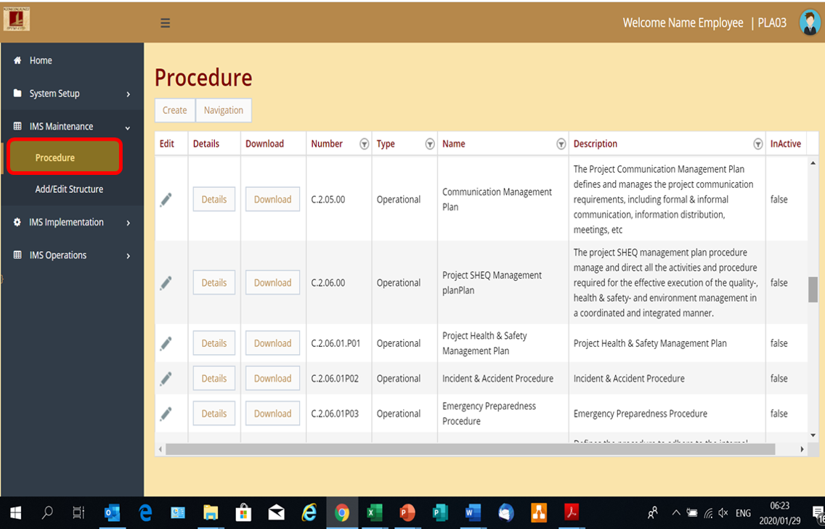Open the hamburger navigation menu
The height and width of the screenshot is (529, 825).
[x=165, y=22]
